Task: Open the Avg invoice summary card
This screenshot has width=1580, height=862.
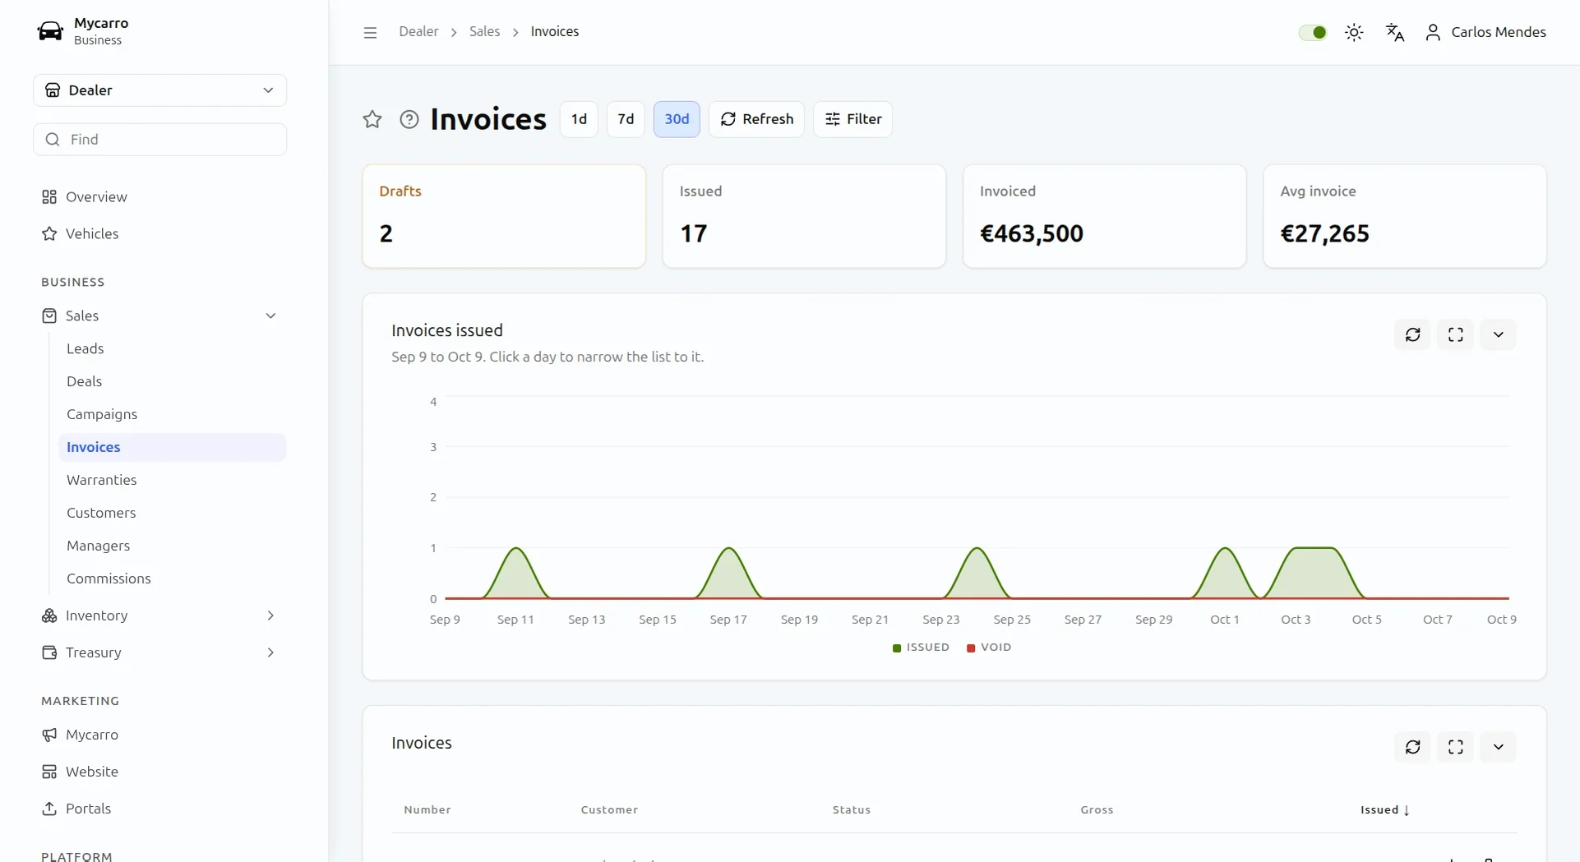Action: pyautogui.click(x=1405, y=216)
